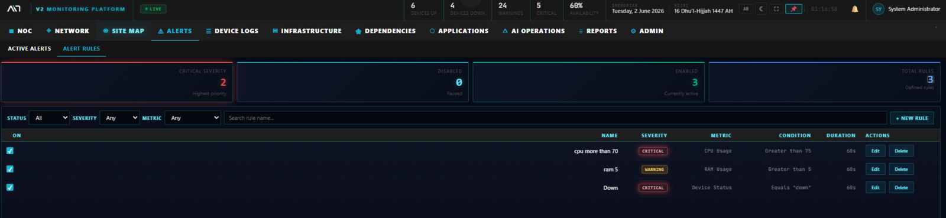This screenshot has width=946, height=218.
Task: Click the Duration column header
Action: click(841, 135)
